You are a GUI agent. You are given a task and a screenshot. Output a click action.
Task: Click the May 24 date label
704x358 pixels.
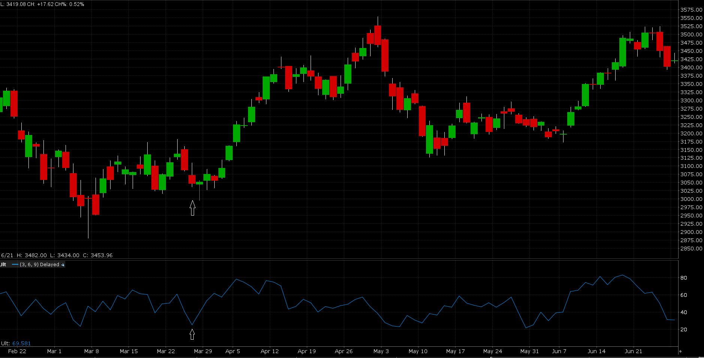tap(493, 351)
